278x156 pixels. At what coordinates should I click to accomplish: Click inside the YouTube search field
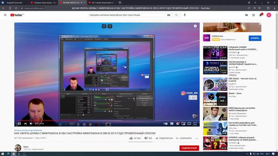[127, 15]
